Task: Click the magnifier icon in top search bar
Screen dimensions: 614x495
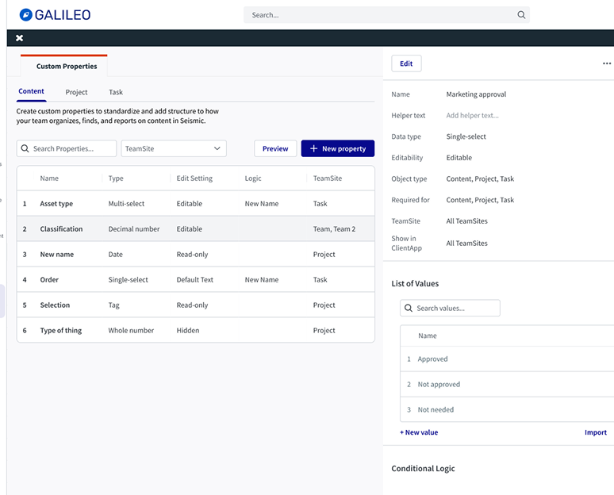Action: click(x=521, y=15)
